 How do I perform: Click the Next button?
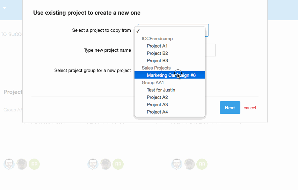[x=230, y=108]
